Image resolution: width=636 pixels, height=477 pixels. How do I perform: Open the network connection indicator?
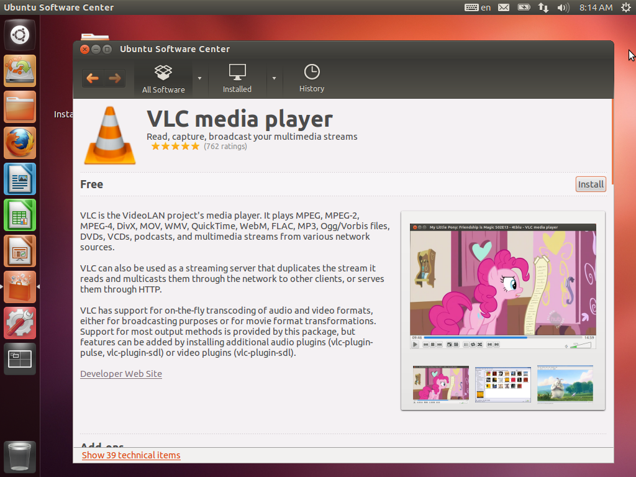click(x=543, y=7)
